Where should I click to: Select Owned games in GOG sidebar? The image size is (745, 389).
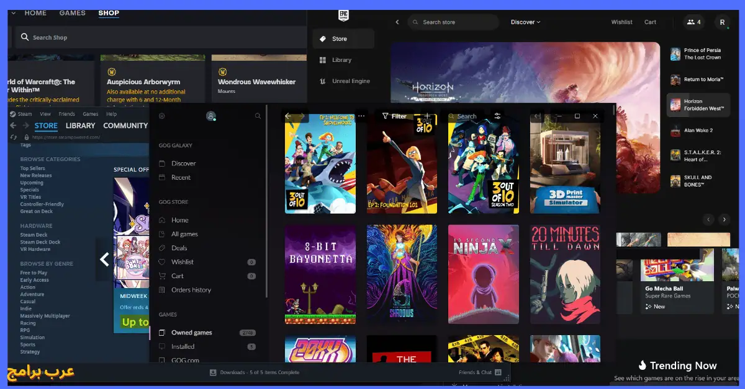(x=191, y=333)
